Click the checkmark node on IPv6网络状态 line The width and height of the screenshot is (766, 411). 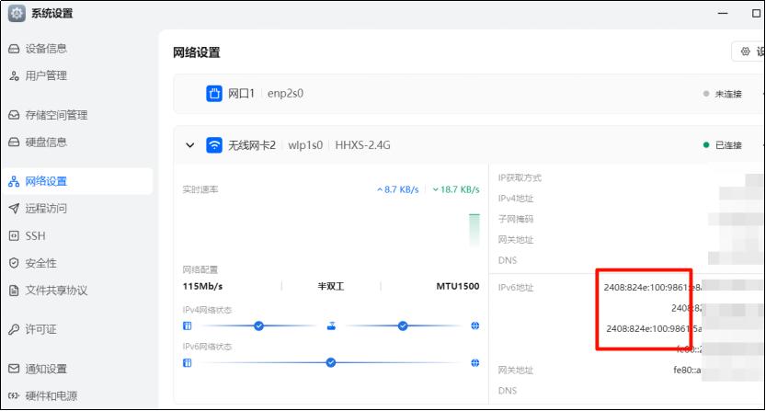[x=330, y=362]
